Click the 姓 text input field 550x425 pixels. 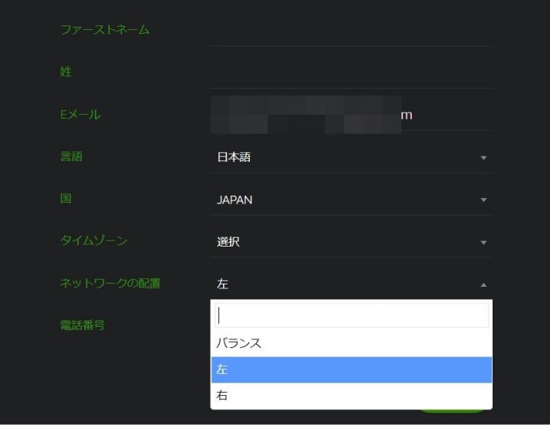(x=351, y=72)
